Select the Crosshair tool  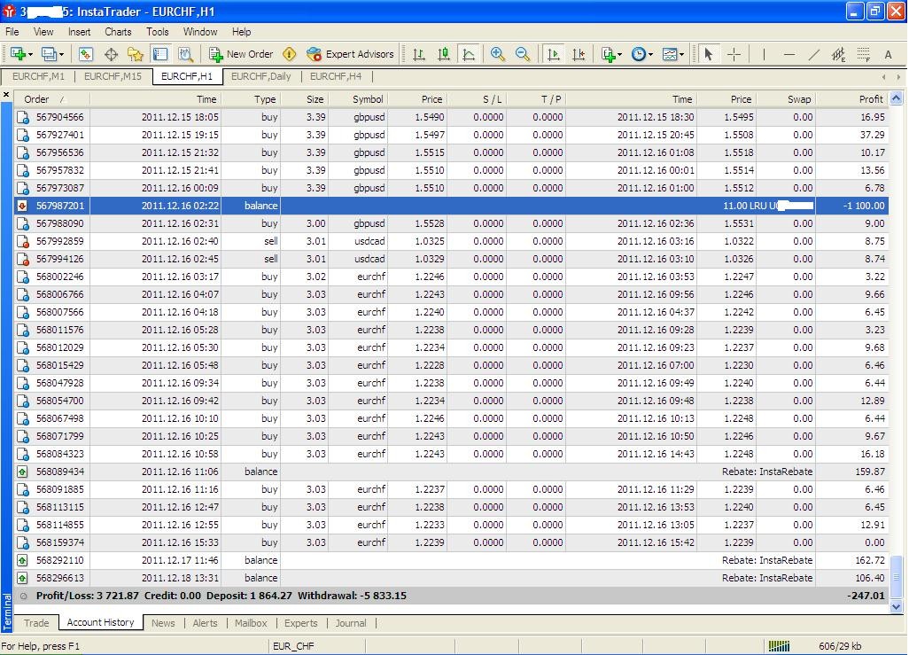pos(734,54)
